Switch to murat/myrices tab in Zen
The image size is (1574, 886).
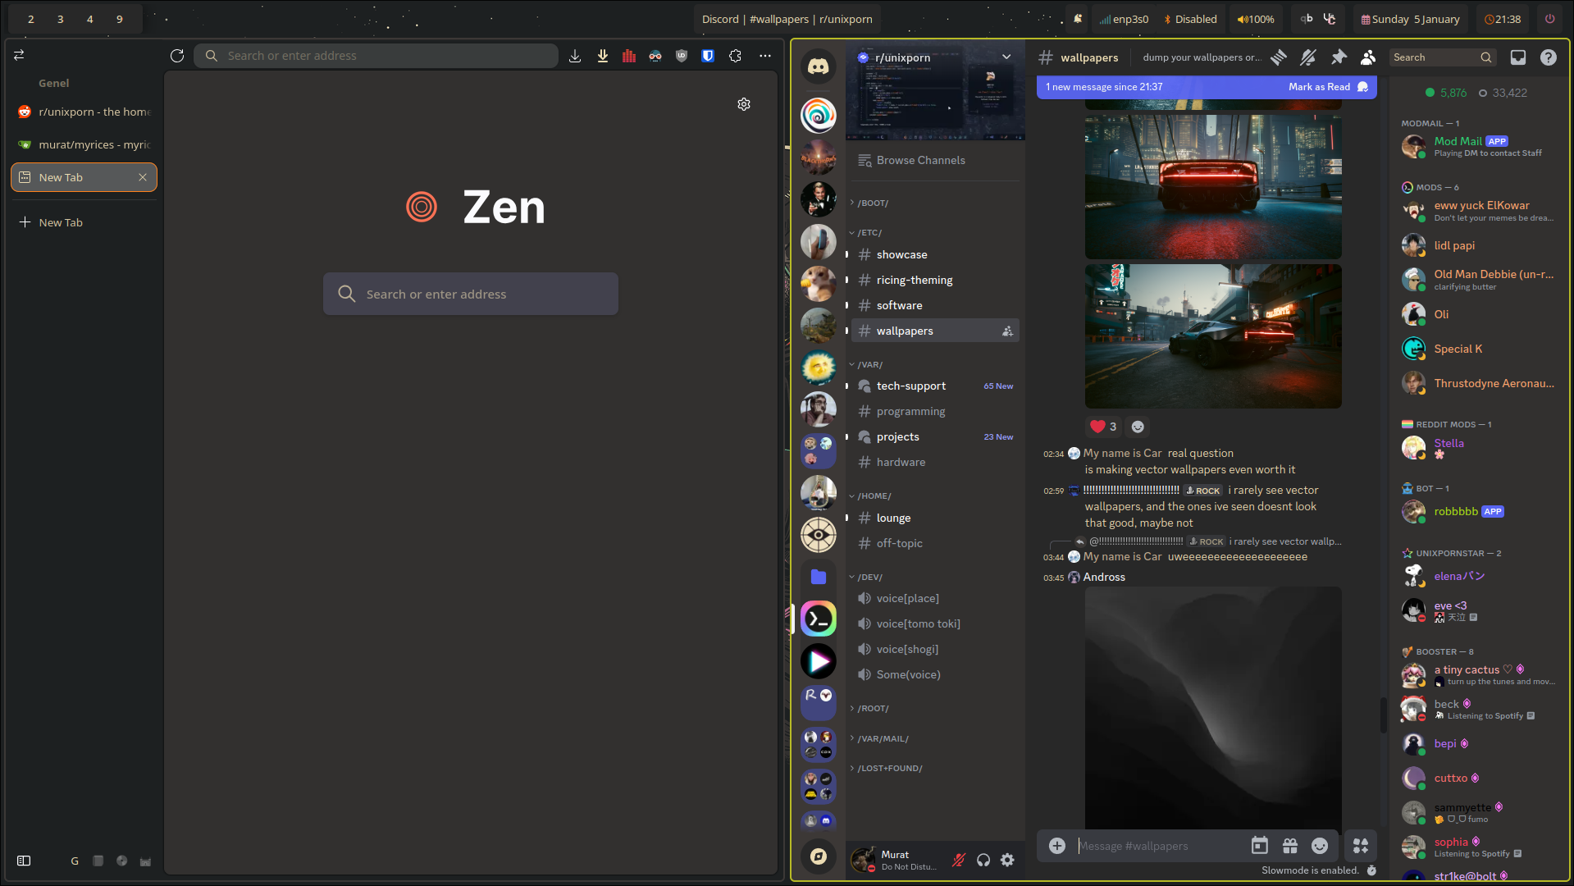point(84,144)
